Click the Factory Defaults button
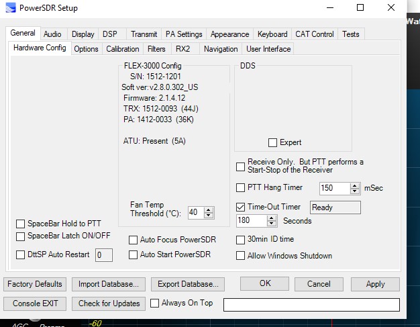The image size is (420, 327). [35, 284]
